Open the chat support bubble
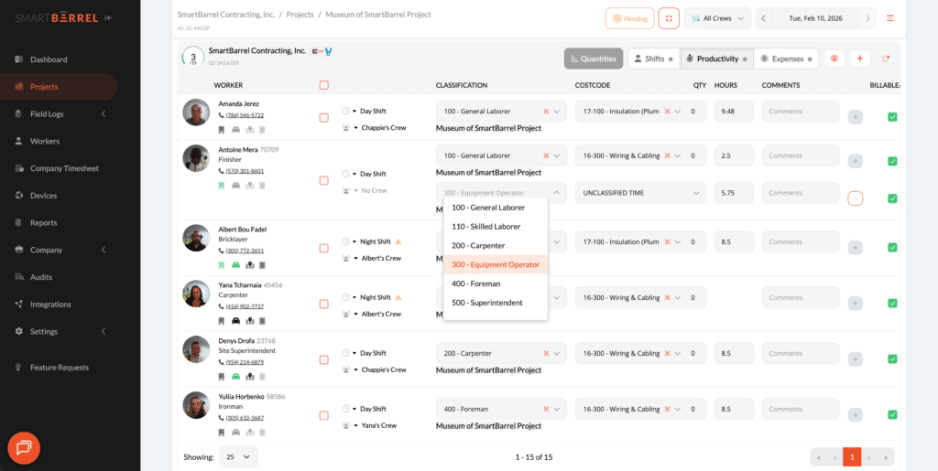This screenshot has height=471, width=938. 24,447
